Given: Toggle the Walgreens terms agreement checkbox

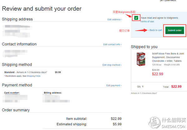Looking at the screenshot, I should pyautogui.click(x=136, y=18).
